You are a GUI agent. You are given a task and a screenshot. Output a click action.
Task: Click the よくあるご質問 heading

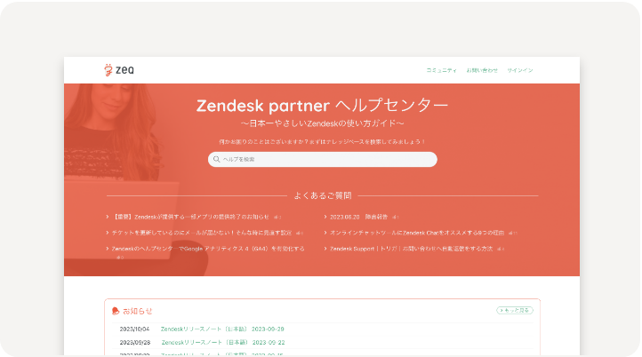pos(323,196)
